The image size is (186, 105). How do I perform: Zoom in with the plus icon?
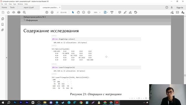[x=89, y=12]
